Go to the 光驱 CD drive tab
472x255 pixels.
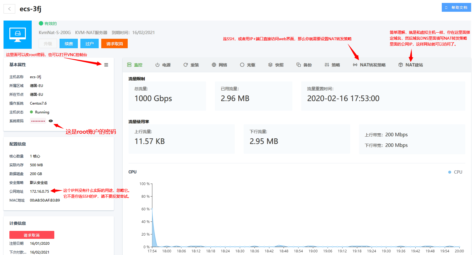tap(247, 65)
